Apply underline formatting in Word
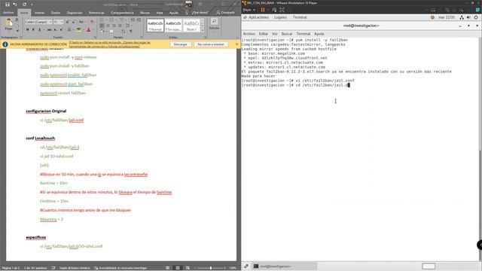Screen dimensions: 482x271 39,30
